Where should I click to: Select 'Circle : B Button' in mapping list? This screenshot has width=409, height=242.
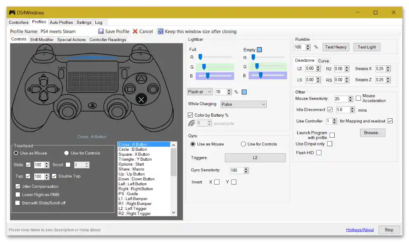pyautogui.click(x=144, y=150)
